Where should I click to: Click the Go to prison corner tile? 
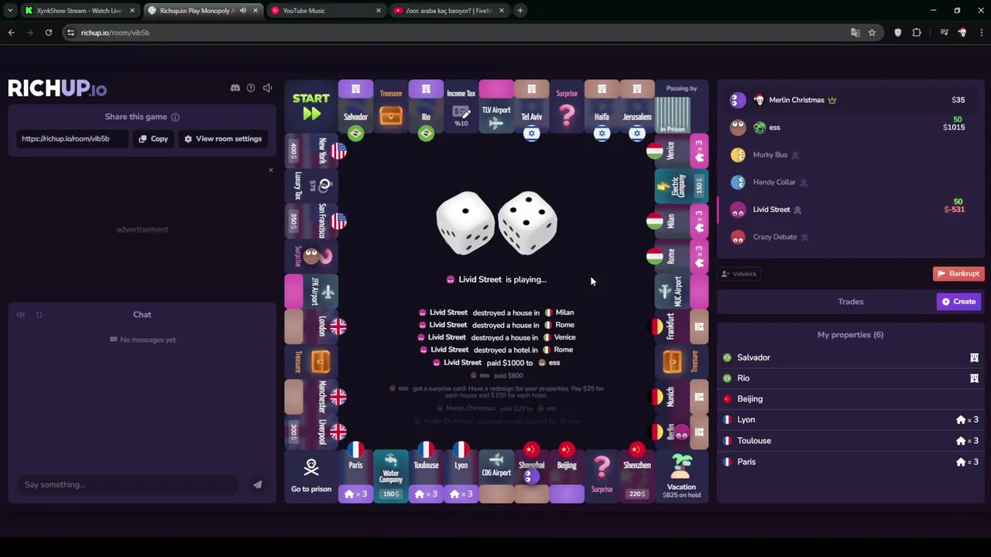click(311, 477)
